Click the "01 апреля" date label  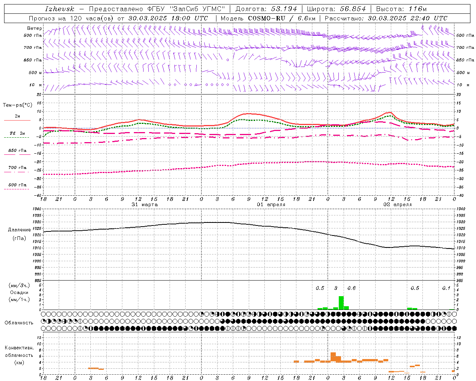click(x=271, y=205)
